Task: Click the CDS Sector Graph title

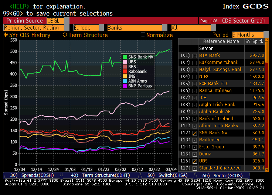Action: pos(244,21)
